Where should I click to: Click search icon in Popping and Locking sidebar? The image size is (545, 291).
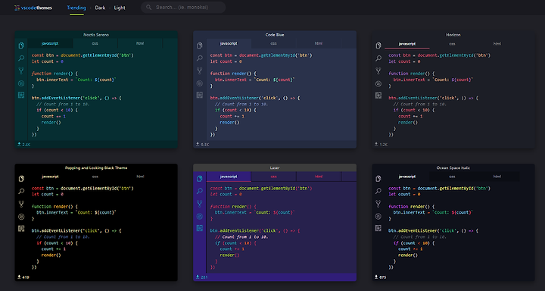[21, 191]
